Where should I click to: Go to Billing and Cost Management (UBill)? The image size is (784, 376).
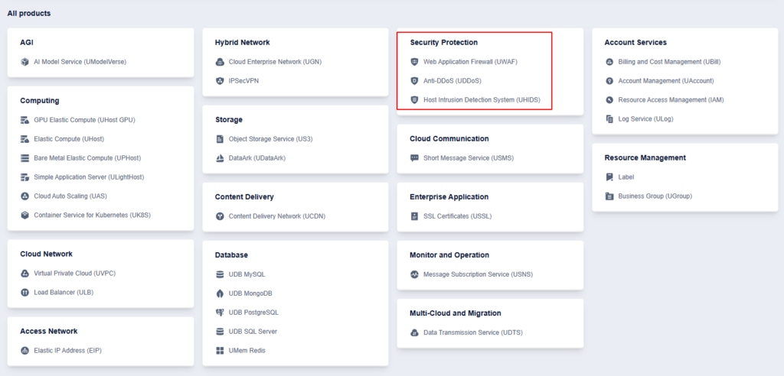670,62
